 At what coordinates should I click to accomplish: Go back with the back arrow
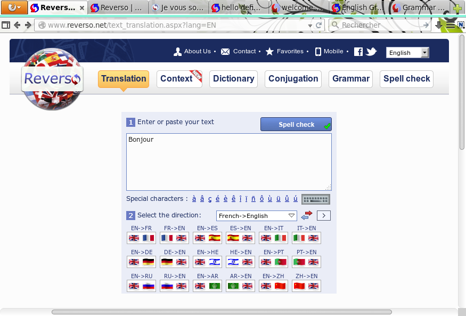(x=17, y=25)
